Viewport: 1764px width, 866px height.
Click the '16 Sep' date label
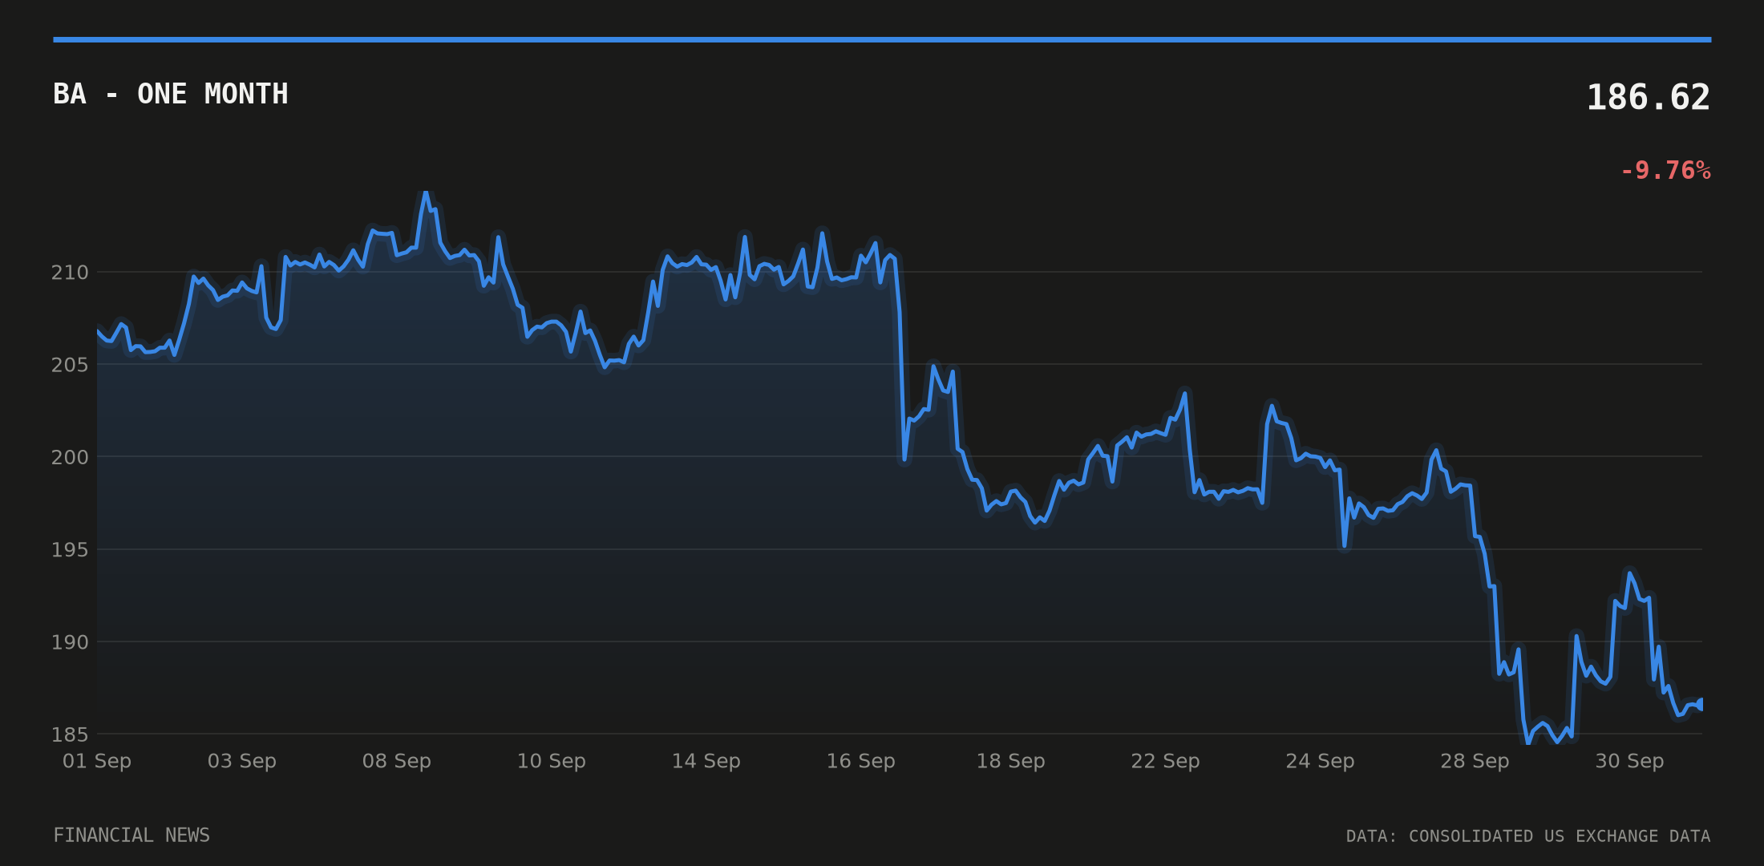click(x=861, y=761)
